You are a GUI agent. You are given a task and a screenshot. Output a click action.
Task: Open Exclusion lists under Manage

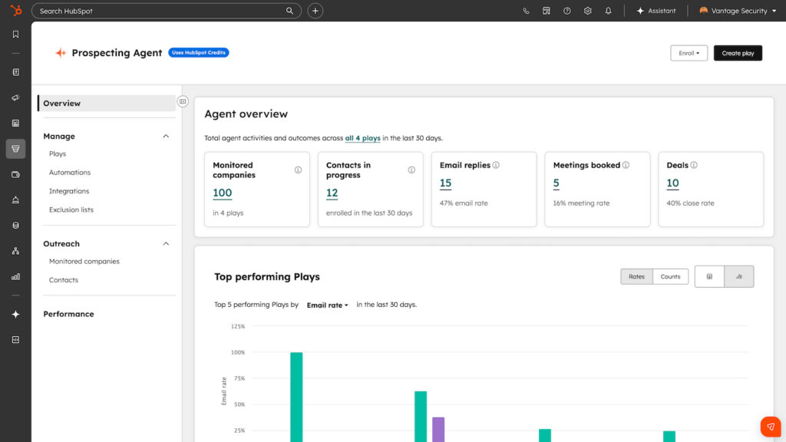[71, 209]
